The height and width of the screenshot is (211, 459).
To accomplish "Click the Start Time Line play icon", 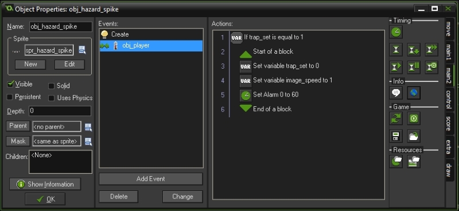I will (396, 67).
